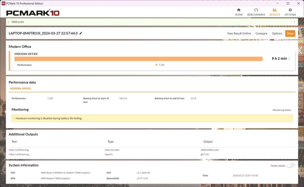This screenshot has width=304, height=187.
Task: Select the AMD Radeon 780M Graphics GPU value
Action: tap(55, 178)
